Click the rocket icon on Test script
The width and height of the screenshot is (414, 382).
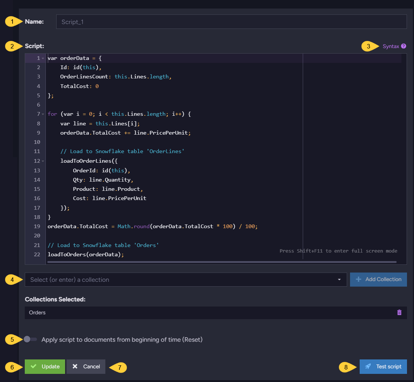click(x=368, y=366)
